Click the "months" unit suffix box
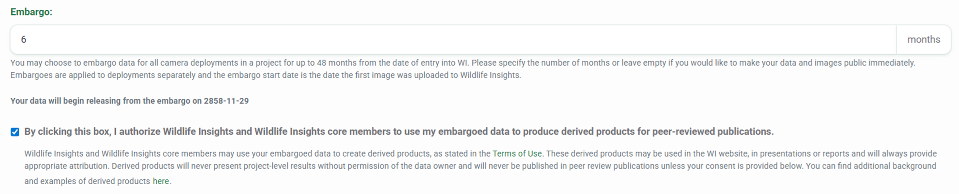Viewport: 959px width, 194px height. [923, 40]
